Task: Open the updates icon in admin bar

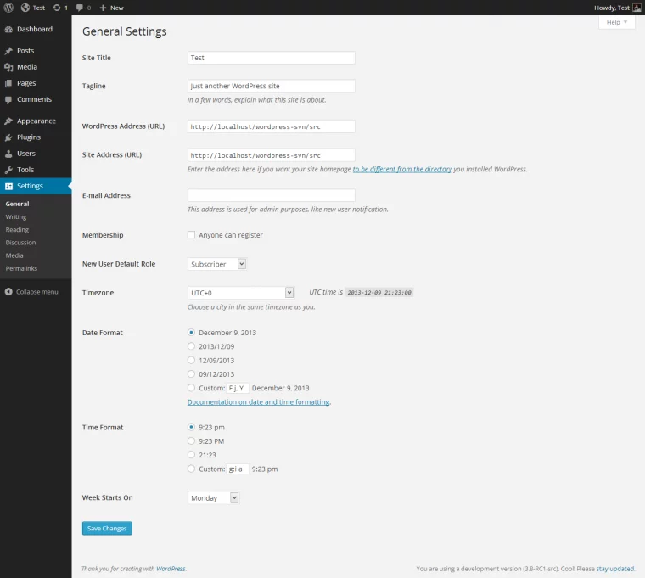Action: click(57, 8)
